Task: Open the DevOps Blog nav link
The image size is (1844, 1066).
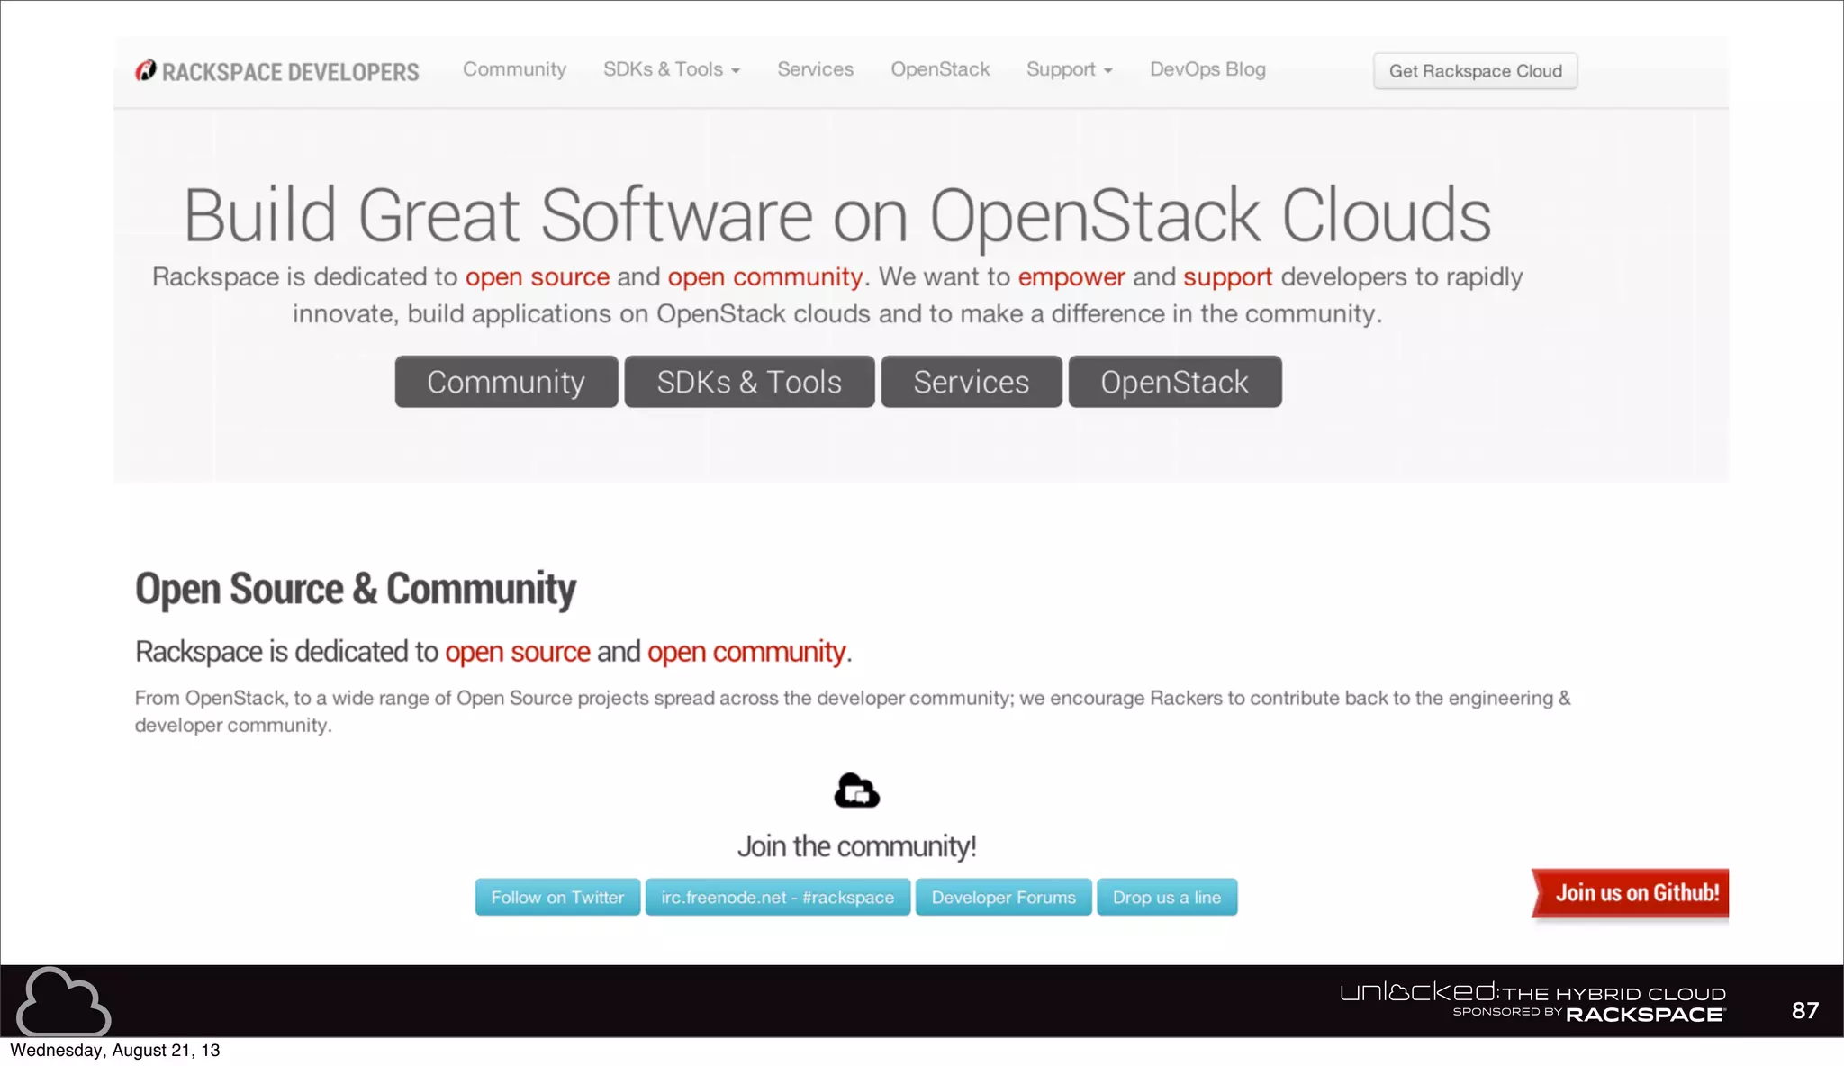Action: click(x=1207, y=69)
